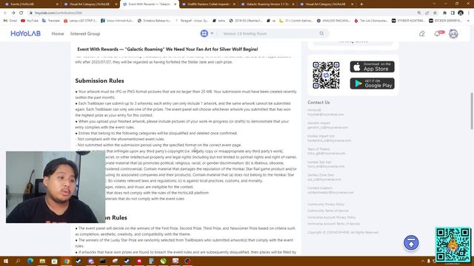Click the HoYoLAB logo
Image resolution: width=474 pixels, height=266 pixels.
[x=25, y=33]
